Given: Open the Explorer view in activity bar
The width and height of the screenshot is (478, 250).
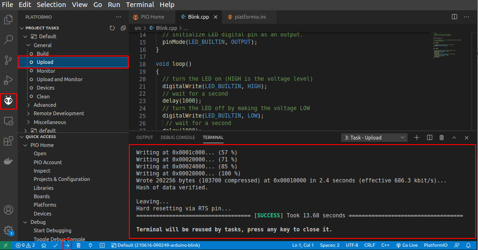Looking at the screenshot, I should click(x=8, y=20).
